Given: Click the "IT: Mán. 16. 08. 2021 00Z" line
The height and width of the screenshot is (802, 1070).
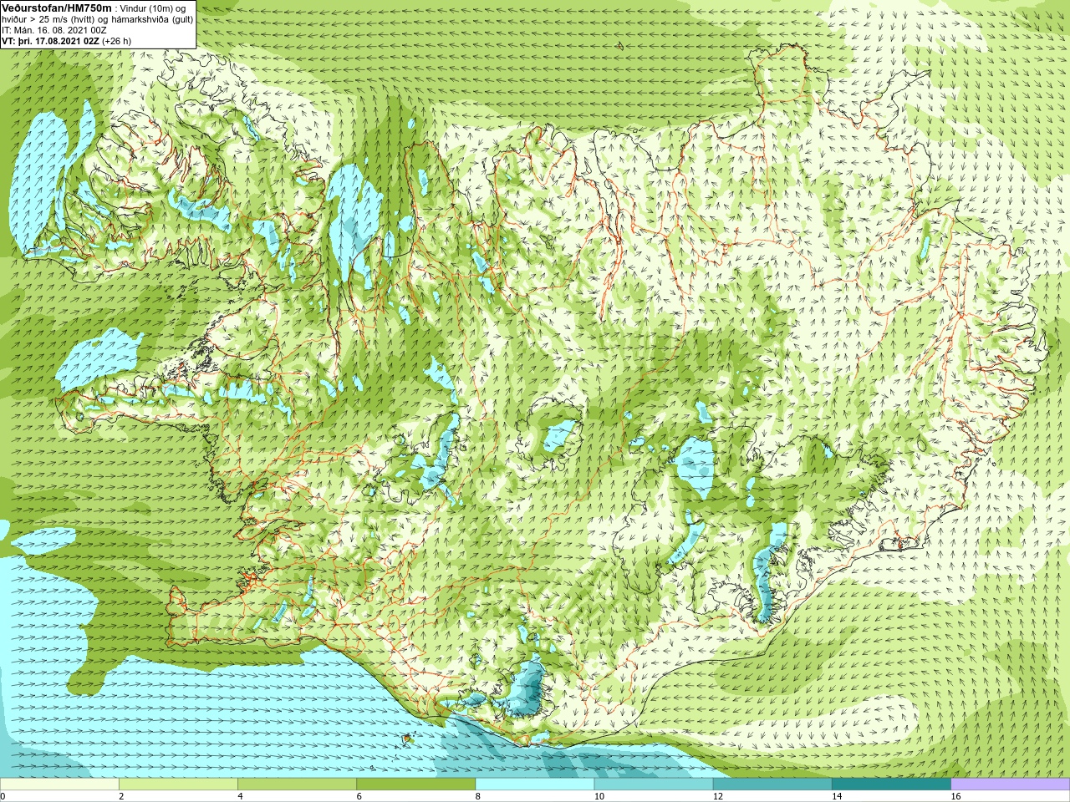Looking at the screenshot, I should [54, 30].
